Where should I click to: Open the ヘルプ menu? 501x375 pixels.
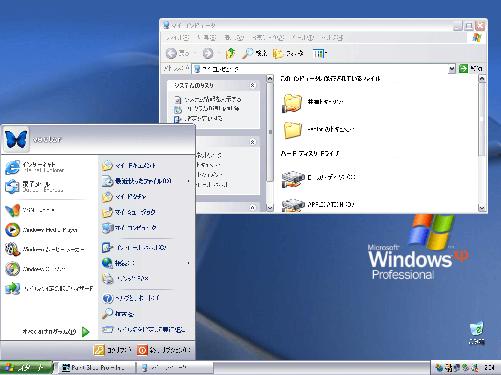pyautogui.click(x=333, y=38)
